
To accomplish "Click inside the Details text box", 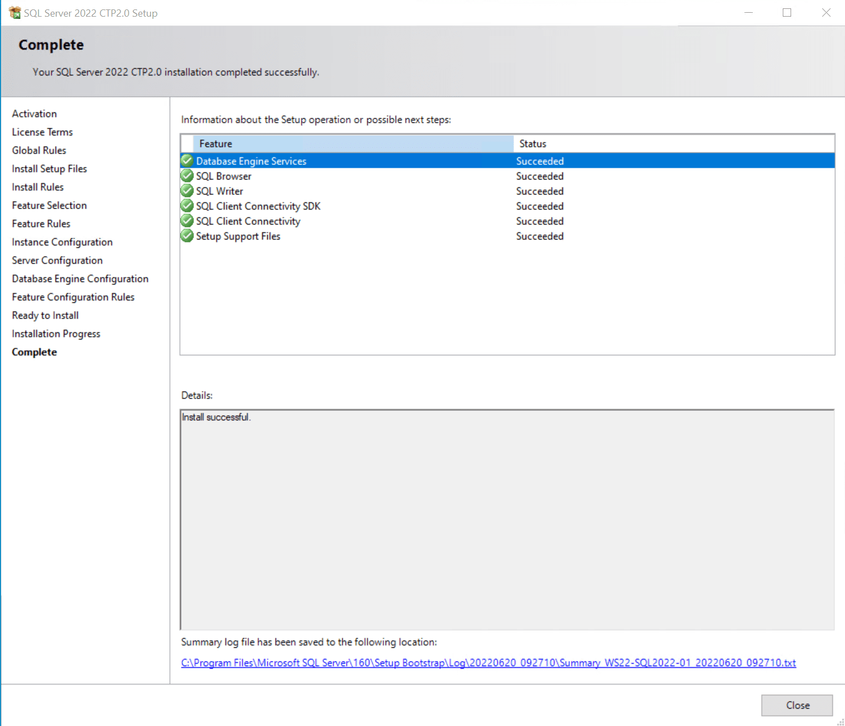I will click(x=507, y=519).
